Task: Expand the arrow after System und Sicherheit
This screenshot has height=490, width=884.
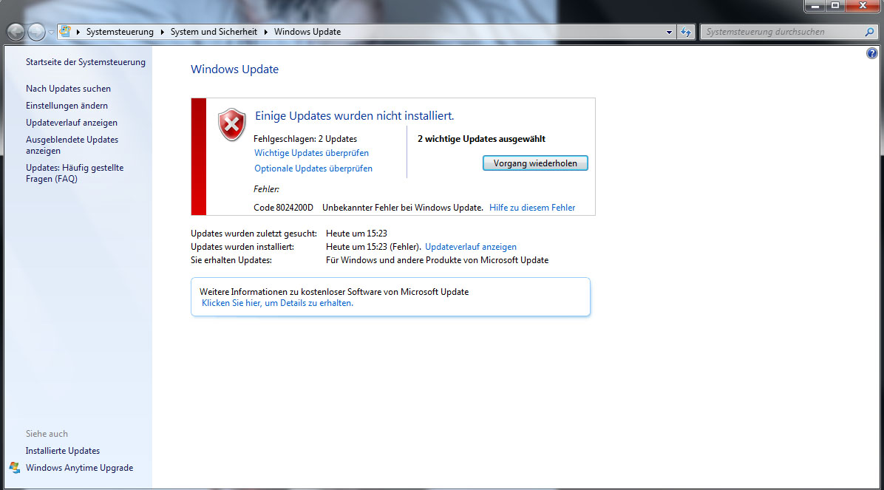Action: [x=265, y=32]
